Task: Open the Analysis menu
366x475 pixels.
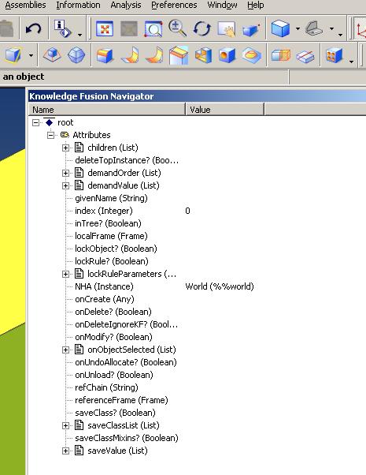Action: click(x=125, y=6)
